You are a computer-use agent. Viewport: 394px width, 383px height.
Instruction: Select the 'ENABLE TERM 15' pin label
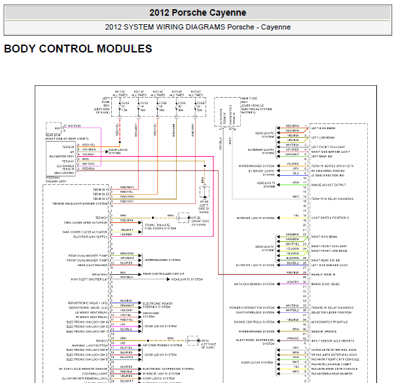click(x=323, y=275)
